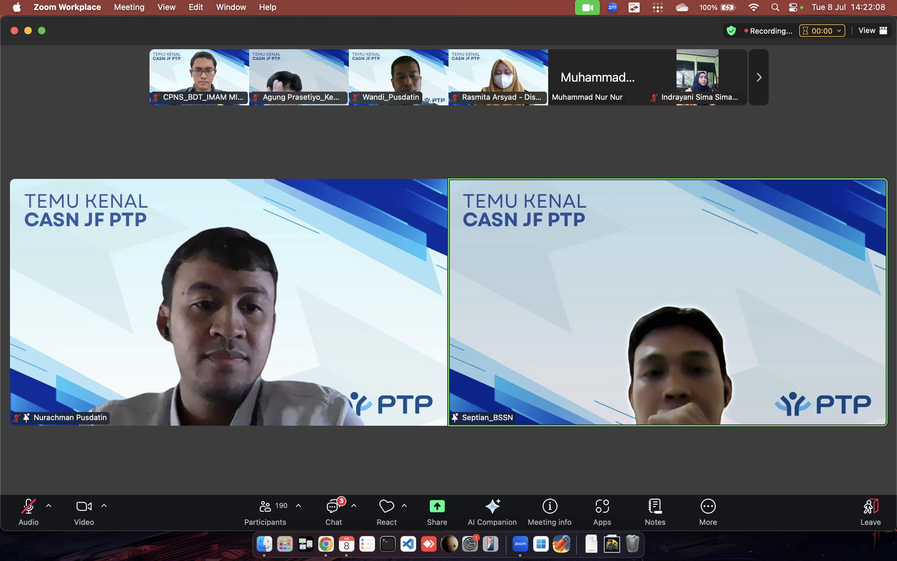Show next participants with right arrow
This screenshot has width=897, height=561.
coord(758,77)
